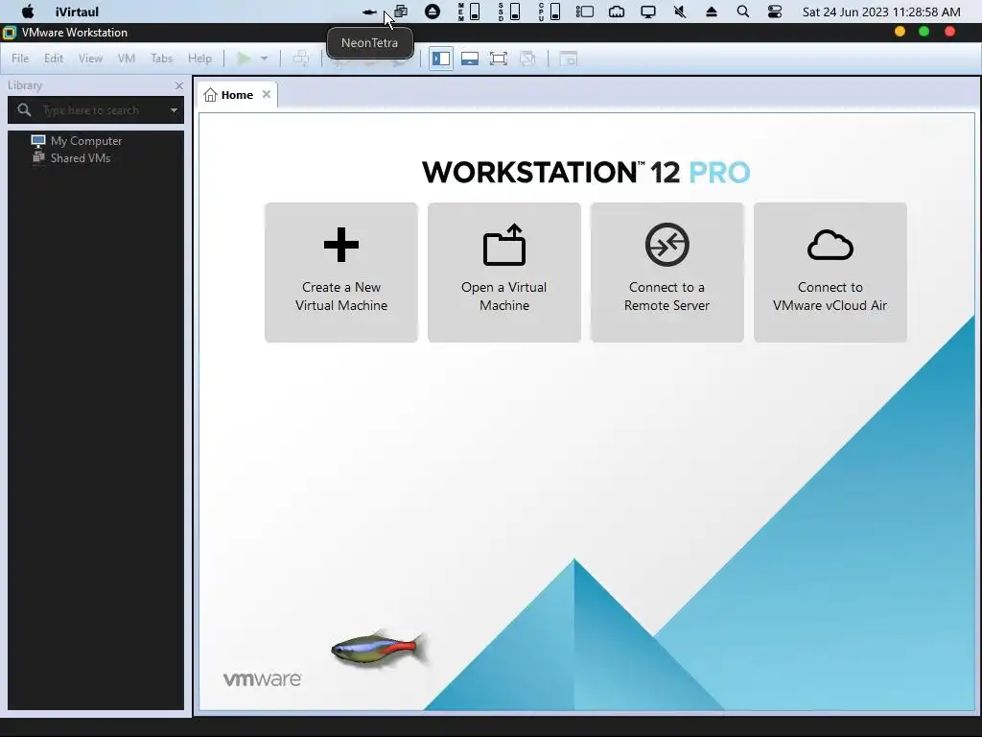Toggle the library sidebar view button
Screen dimensions: 982x737
[441, 59]
